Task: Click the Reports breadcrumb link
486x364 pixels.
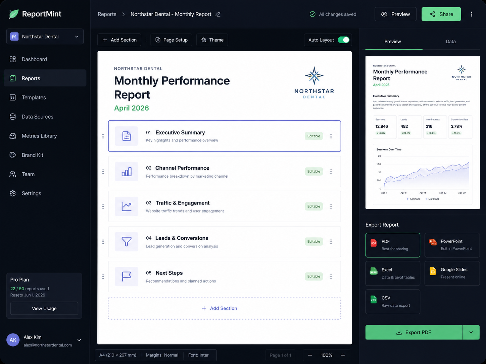Action: 107,14
